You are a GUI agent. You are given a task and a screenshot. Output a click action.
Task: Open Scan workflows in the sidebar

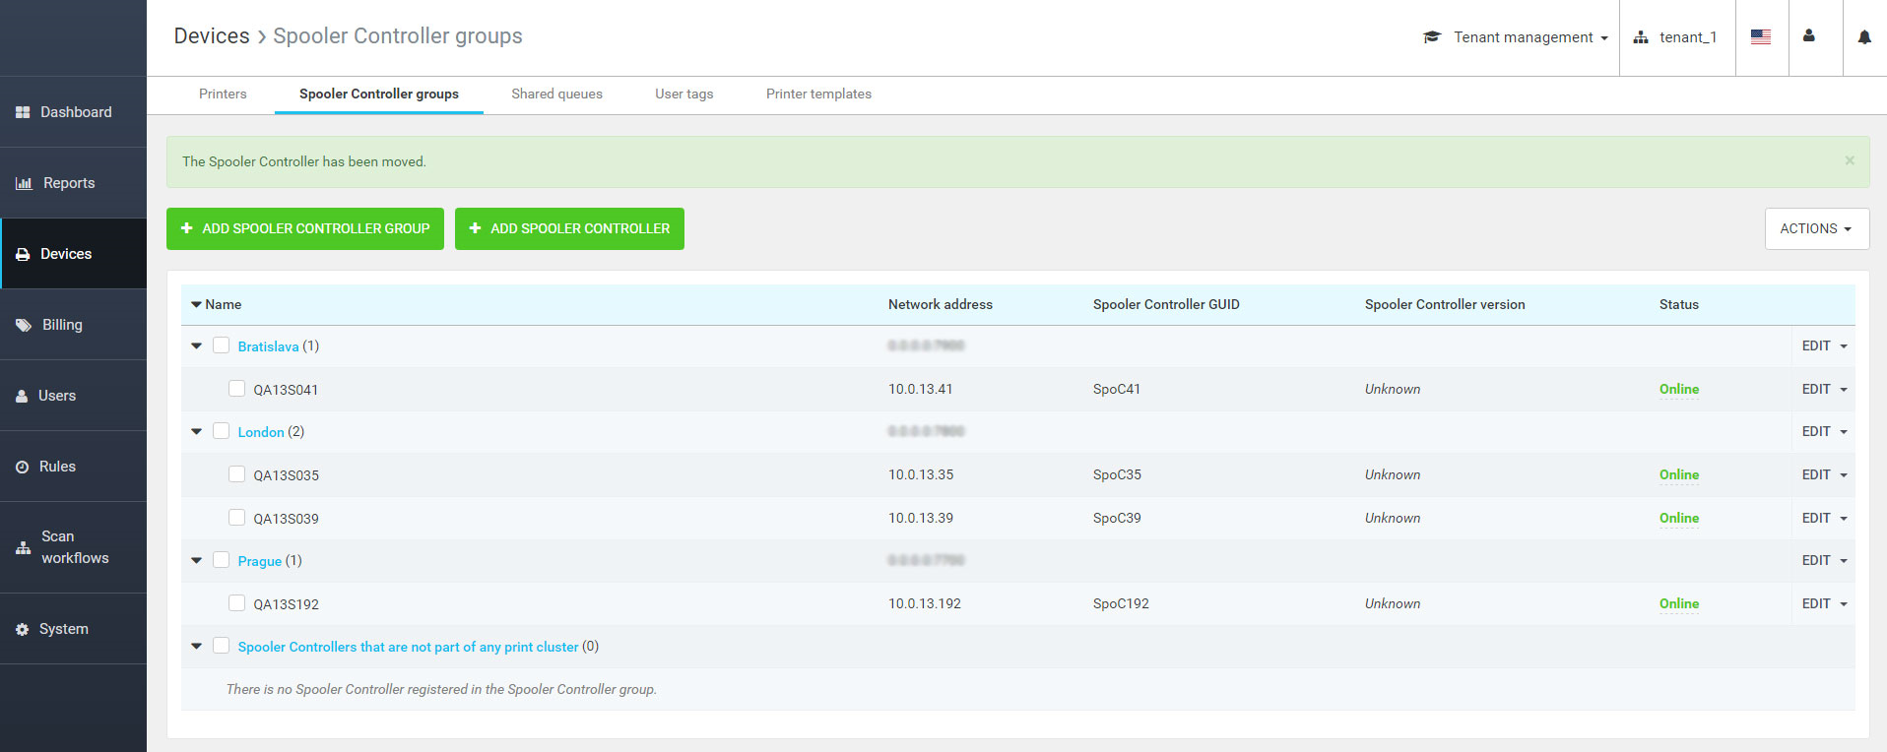click(x=74, y=547)
